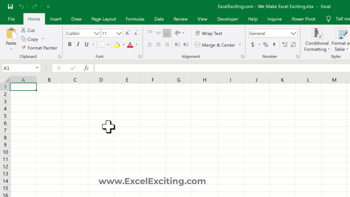The image size is (350, 197).
Task: Open text orientation options
Action: click(x=179, y=33)
